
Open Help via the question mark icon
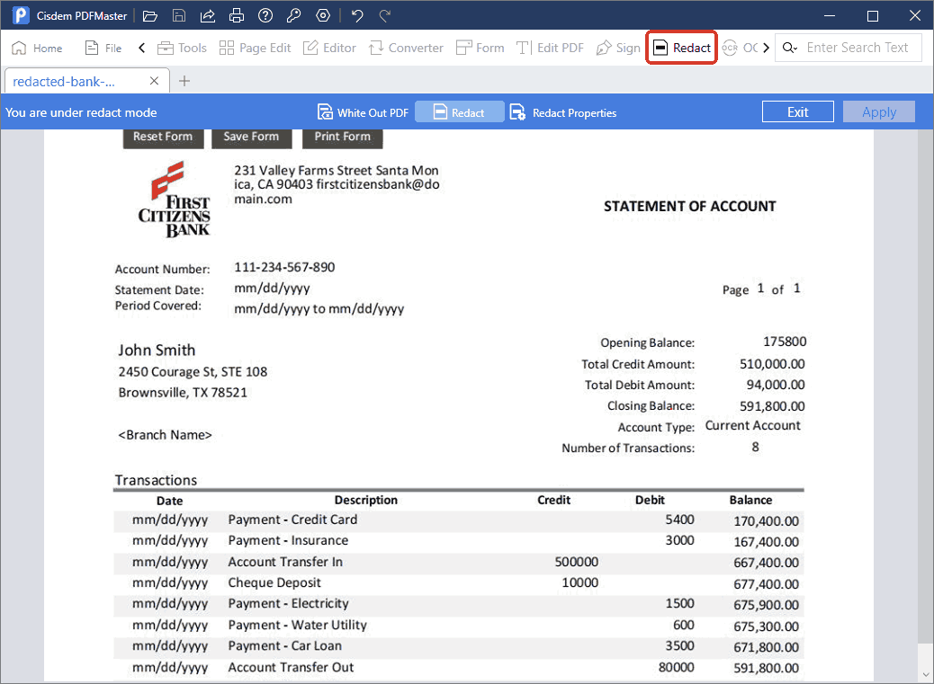click(265, 15)
